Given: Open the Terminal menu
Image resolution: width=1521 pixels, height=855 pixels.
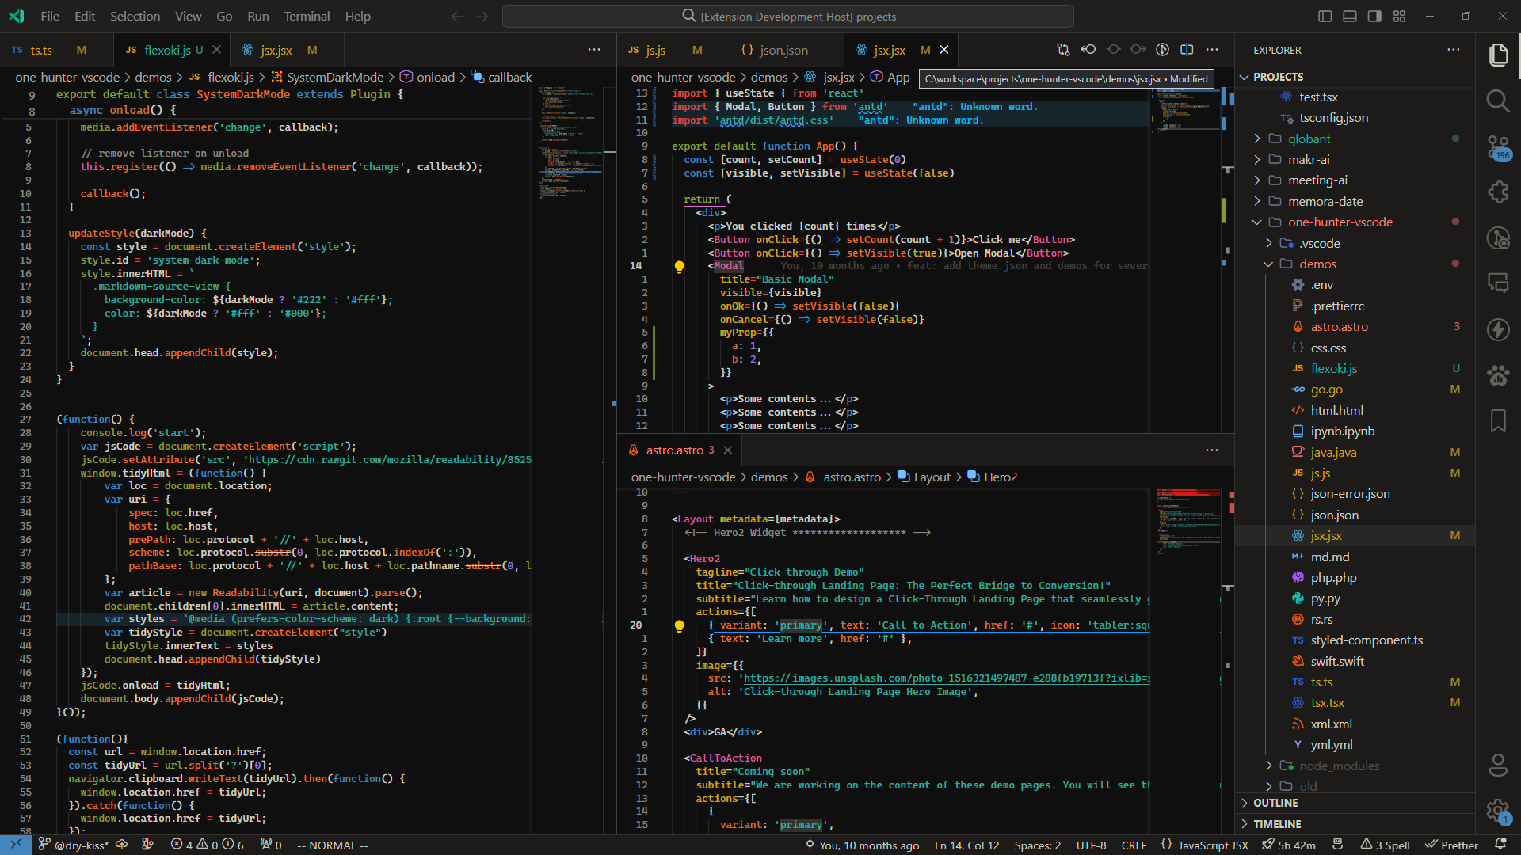Looking at the screenshot, I should (x=307, y=16).
